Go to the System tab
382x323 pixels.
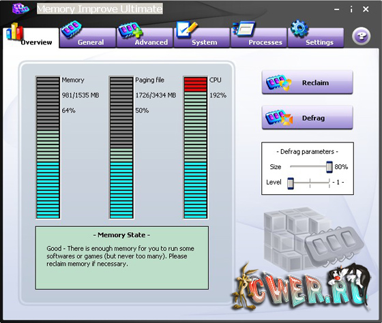pyautogui.click(x=202, y=38)
